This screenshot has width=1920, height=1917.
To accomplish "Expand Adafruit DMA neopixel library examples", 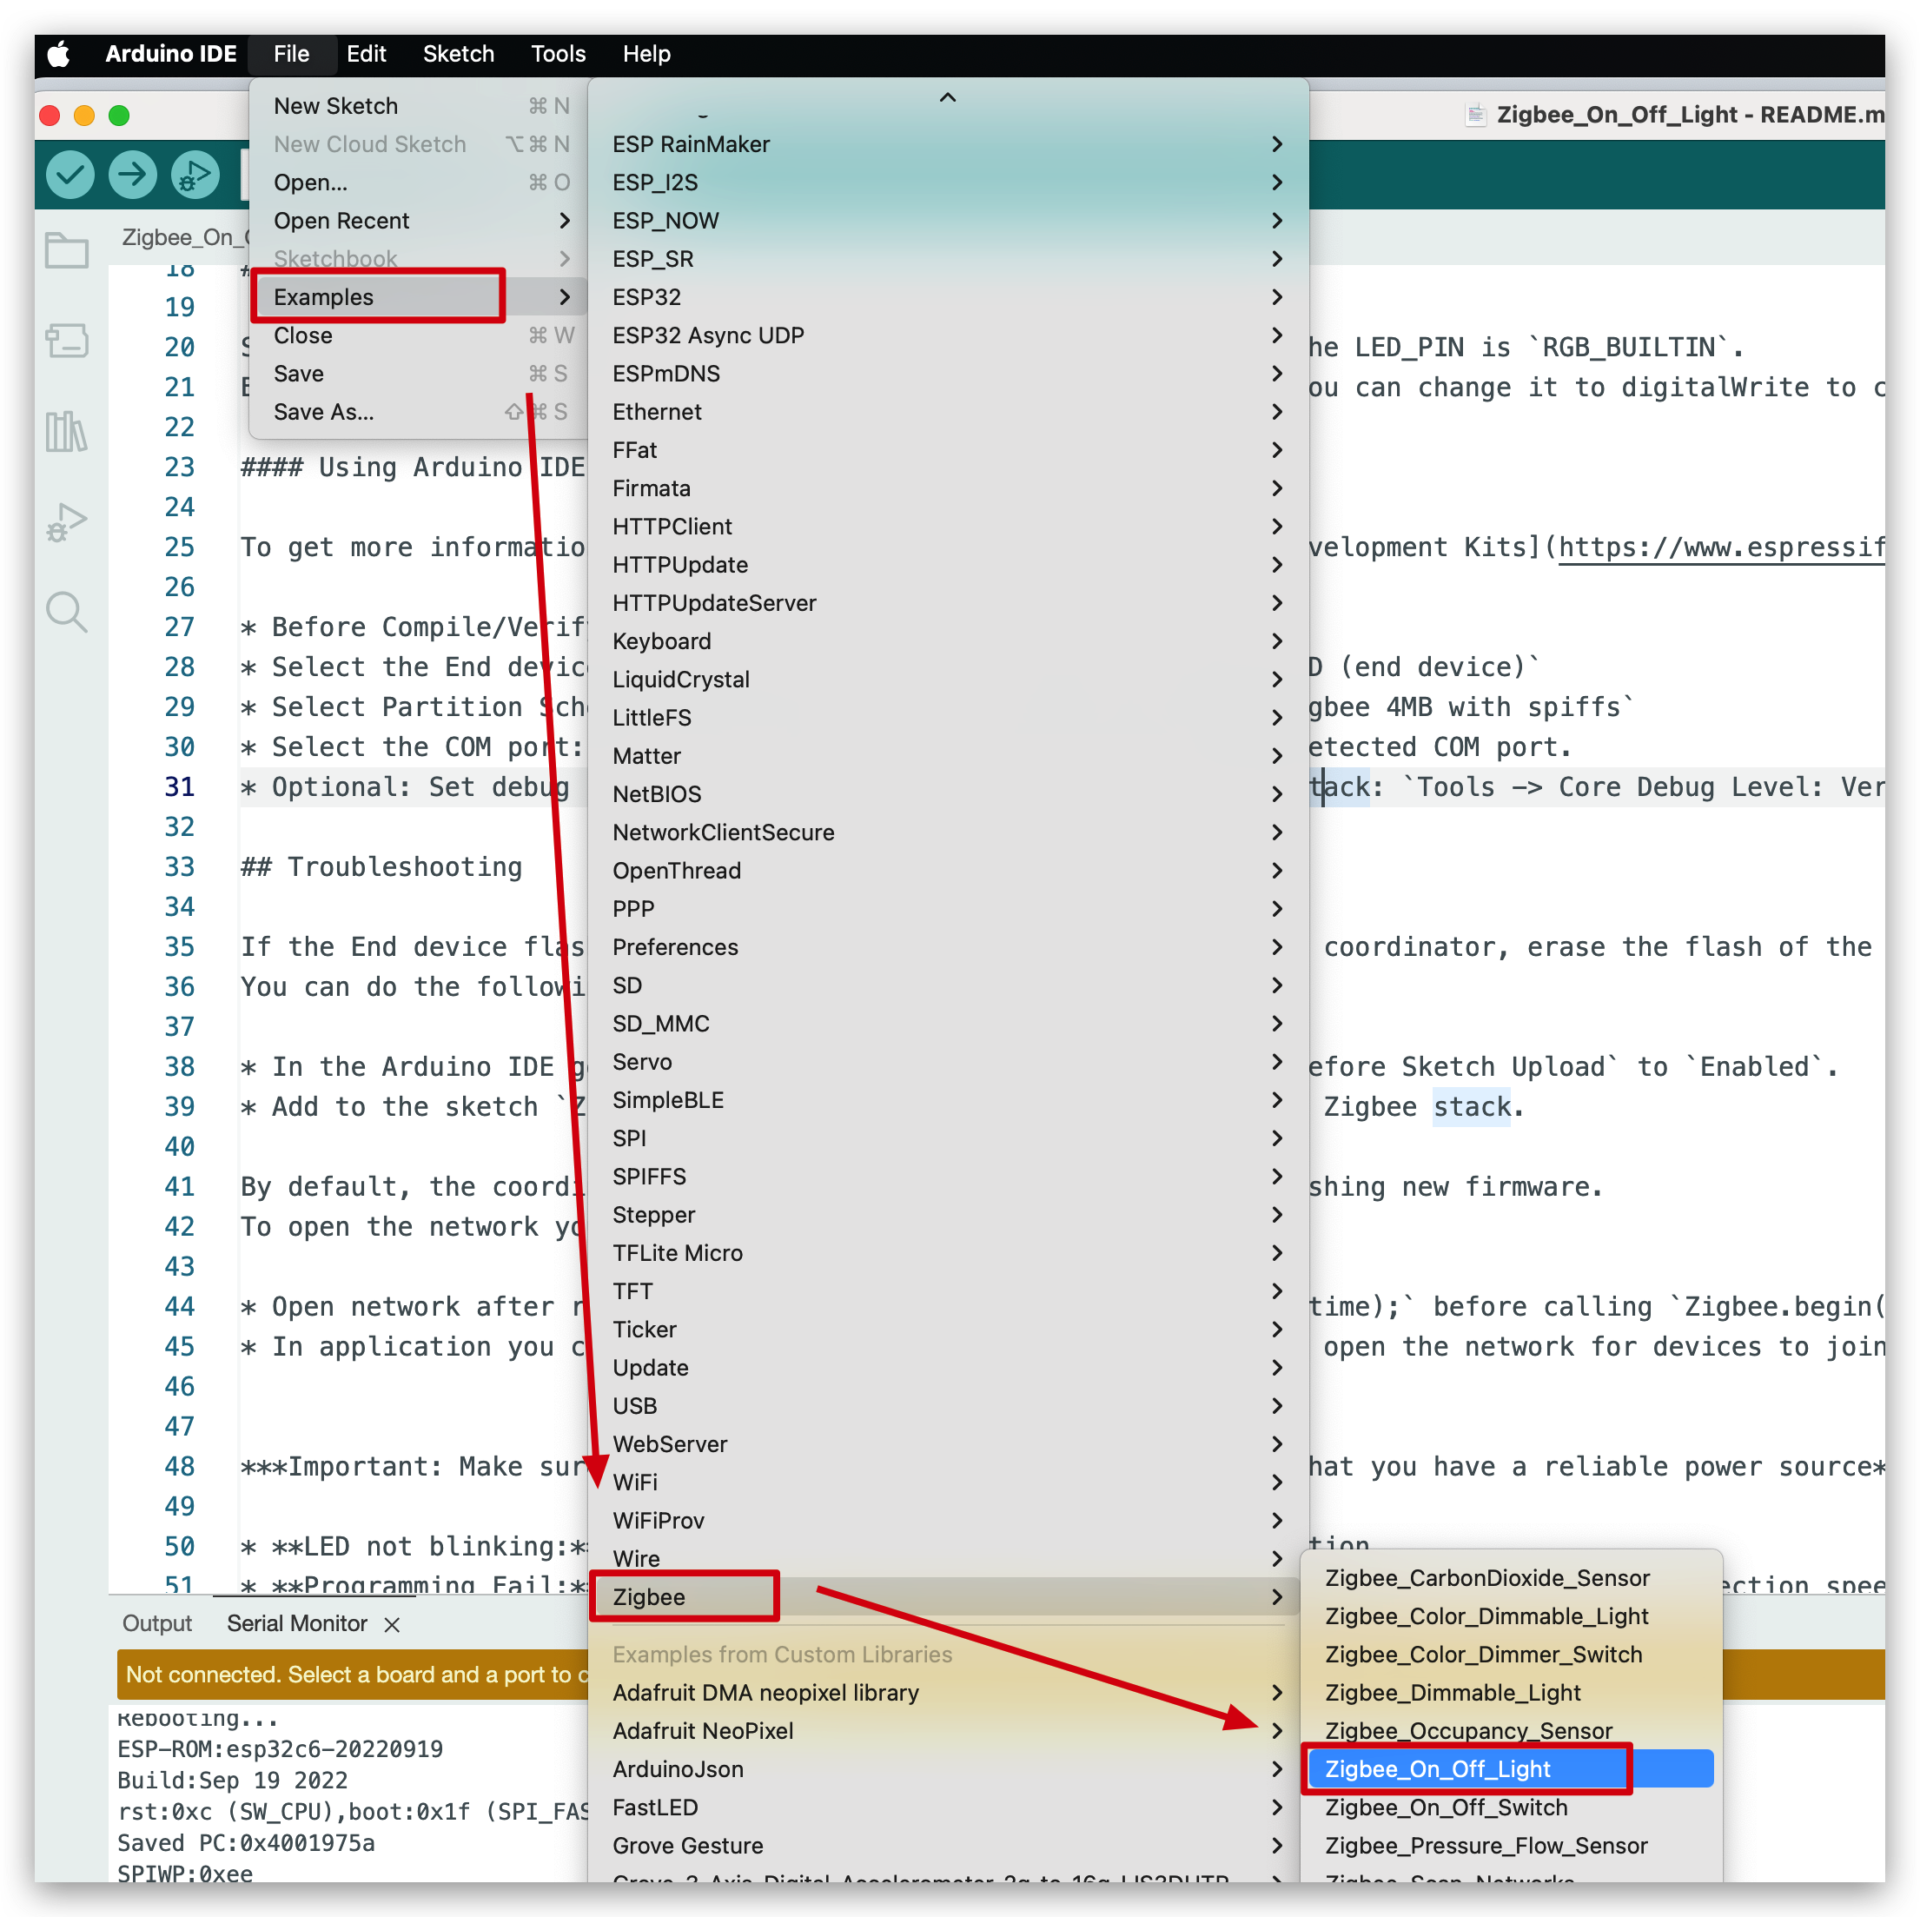I will [947, 1693].
